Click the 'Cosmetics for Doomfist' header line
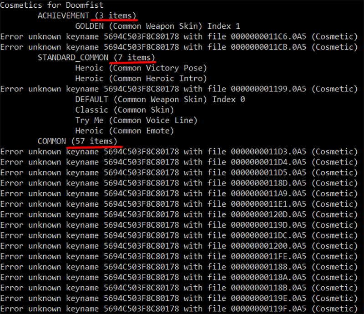364x314 pixels. (x=52, y=5)
